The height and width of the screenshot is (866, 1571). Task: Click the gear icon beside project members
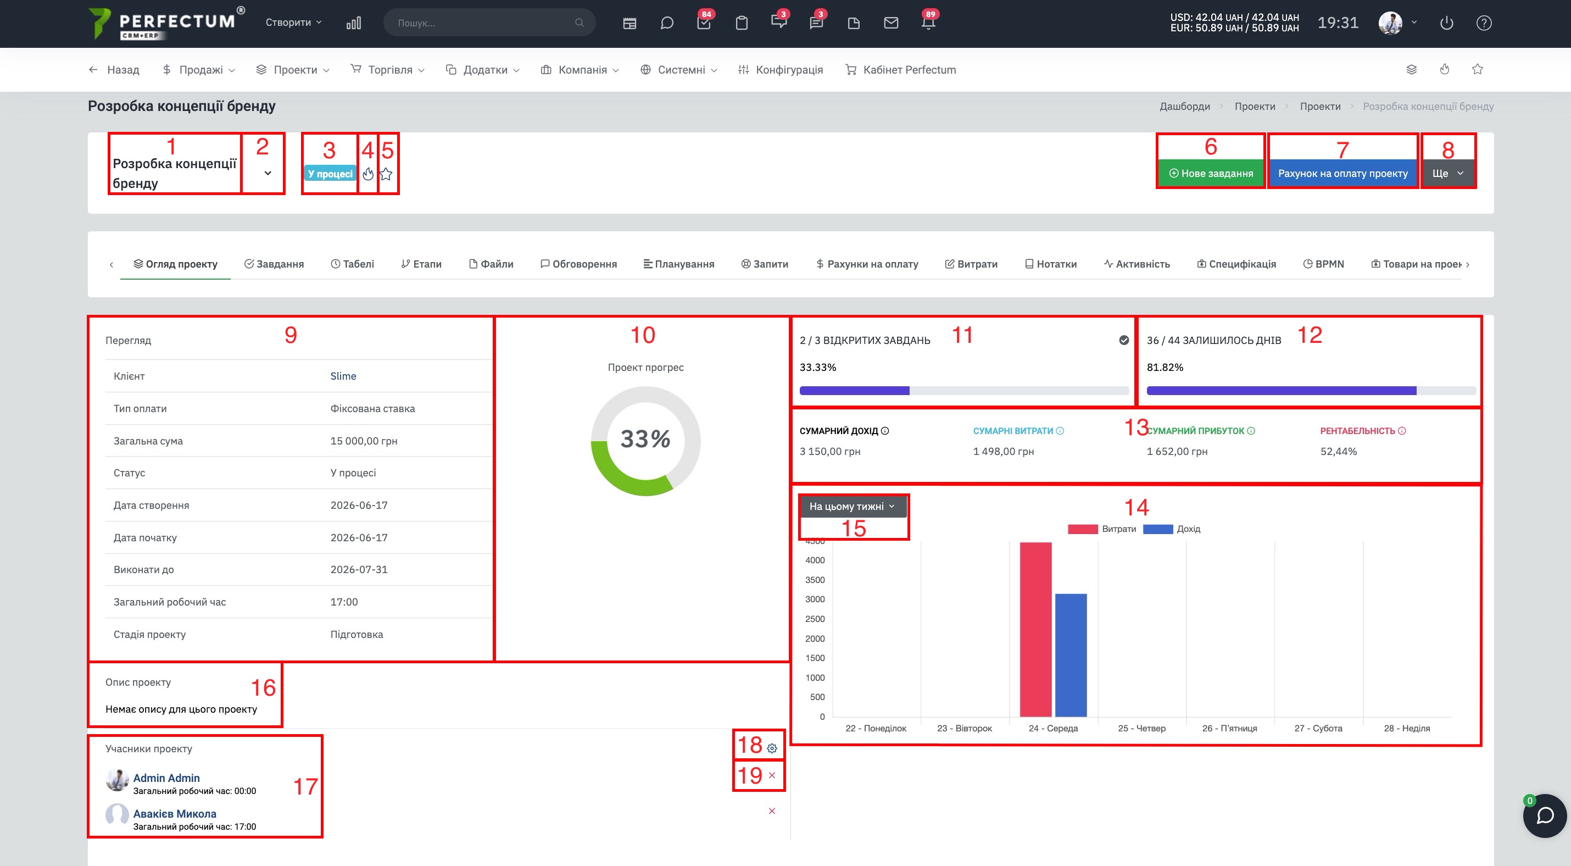click(772, 748)
